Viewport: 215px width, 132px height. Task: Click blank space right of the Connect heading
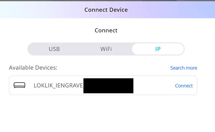pos(162,31)
